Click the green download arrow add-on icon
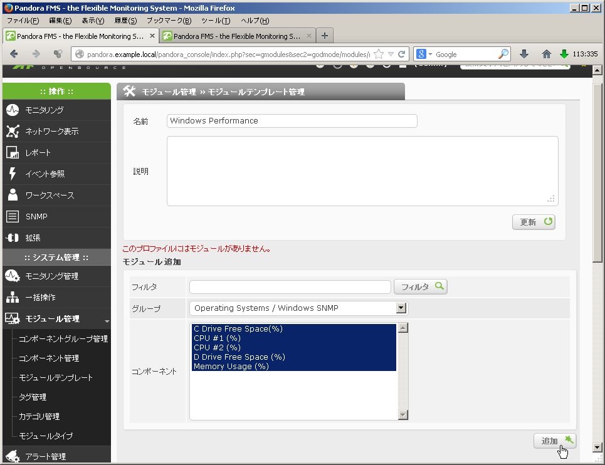Image resolution: width=605 pixels, height=465 pixels. pyautogui.click(x=564, y=54)
